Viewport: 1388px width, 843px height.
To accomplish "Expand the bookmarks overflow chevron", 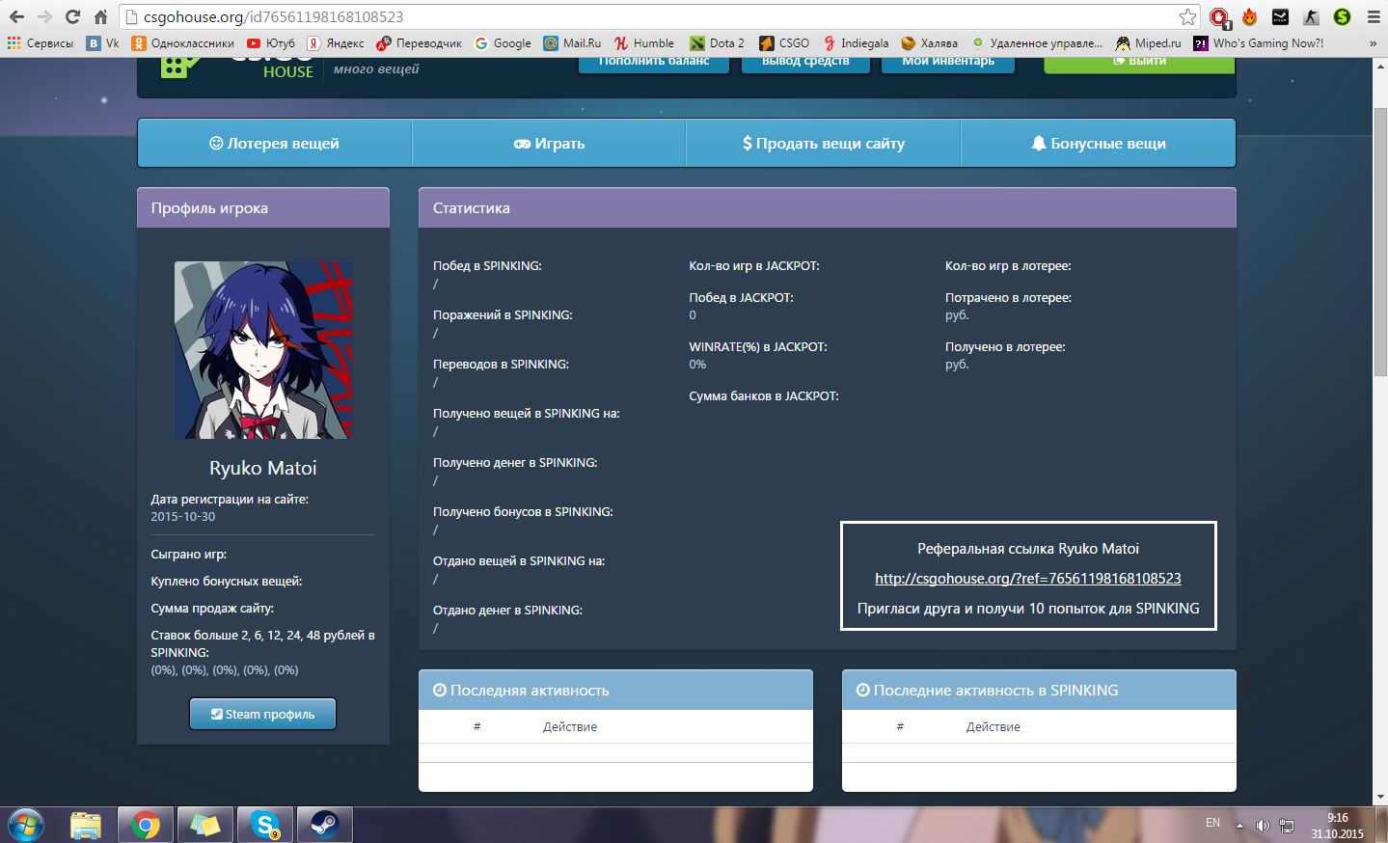I will (1373, 43).
